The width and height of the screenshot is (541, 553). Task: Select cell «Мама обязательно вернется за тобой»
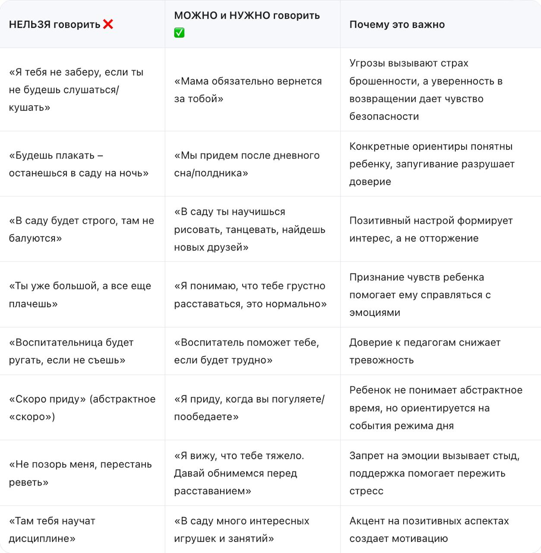point(253,90)
